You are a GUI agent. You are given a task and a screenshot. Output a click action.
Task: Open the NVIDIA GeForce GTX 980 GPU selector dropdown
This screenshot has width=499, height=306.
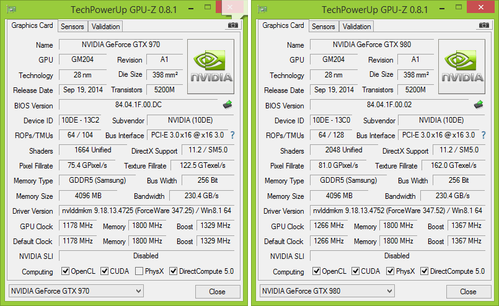point(327,291)
